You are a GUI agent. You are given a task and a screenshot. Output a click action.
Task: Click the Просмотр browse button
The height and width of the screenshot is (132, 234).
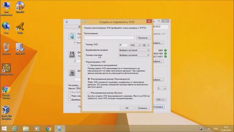pos(143,38)
